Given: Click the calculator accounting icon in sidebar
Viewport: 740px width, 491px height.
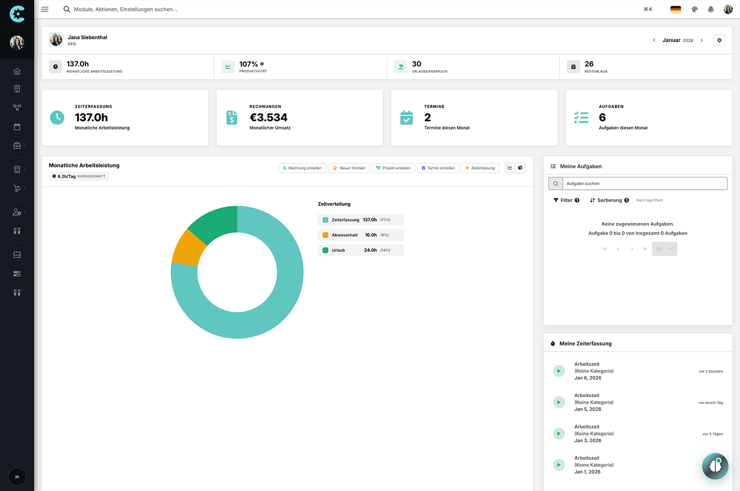Looking at the screenshot, I should pyautogui.click(x=17, y=169).
